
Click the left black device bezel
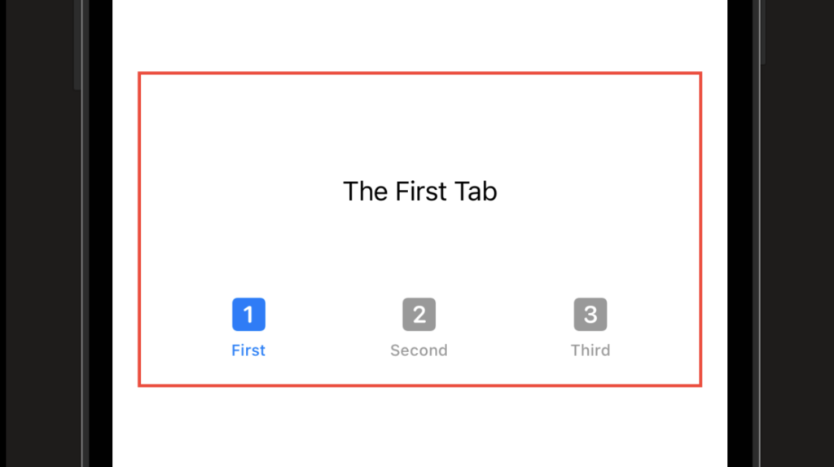point(100,233)
